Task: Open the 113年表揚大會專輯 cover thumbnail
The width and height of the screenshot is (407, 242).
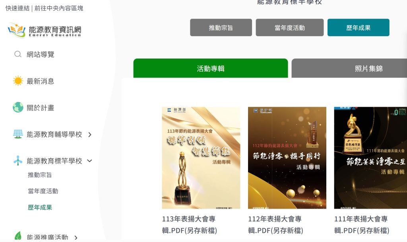Action: click(x=201, y=158)
